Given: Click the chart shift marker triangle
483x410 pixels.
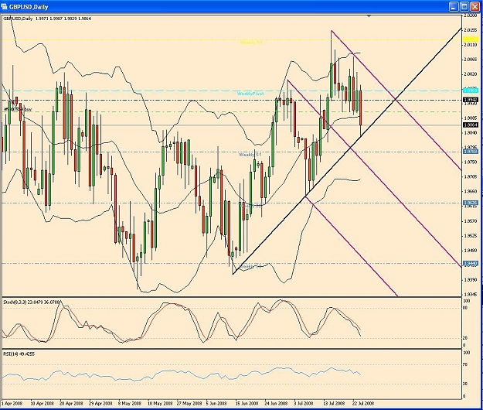Looking at the screenshot, I should (369, 15).
